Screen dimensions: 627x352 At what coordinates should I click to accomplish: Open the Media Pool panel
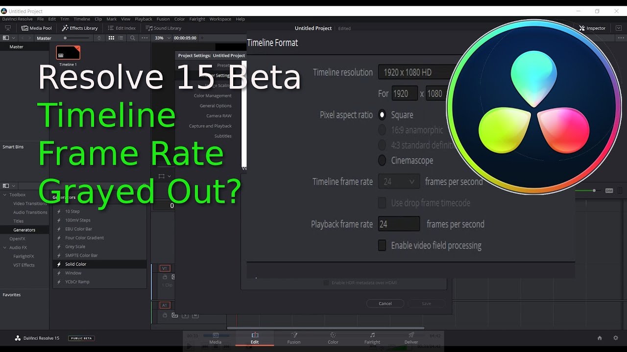click(x=36, y=28)
